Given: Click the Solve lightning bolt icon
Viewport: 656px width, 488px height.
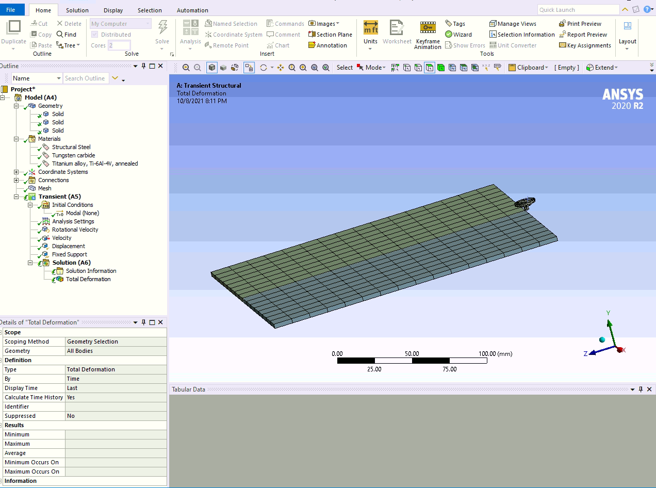Looking at the screenshot, I should click(162, 27).
